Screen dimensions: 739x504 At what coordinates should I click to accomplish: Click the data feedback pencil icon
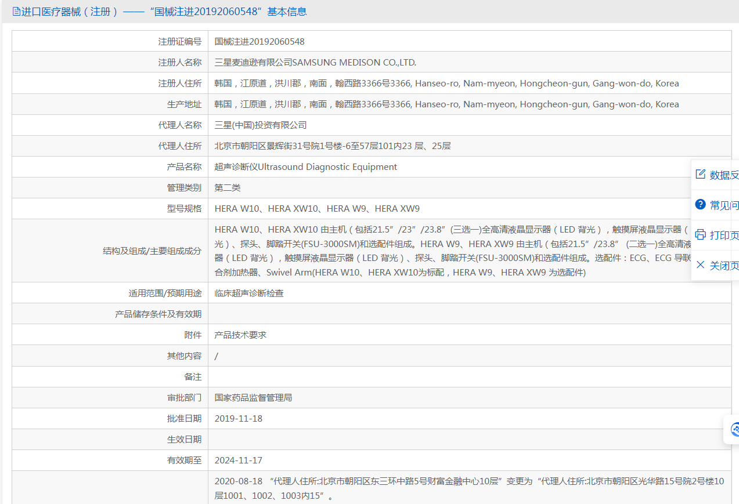click(x=700, y=175)
